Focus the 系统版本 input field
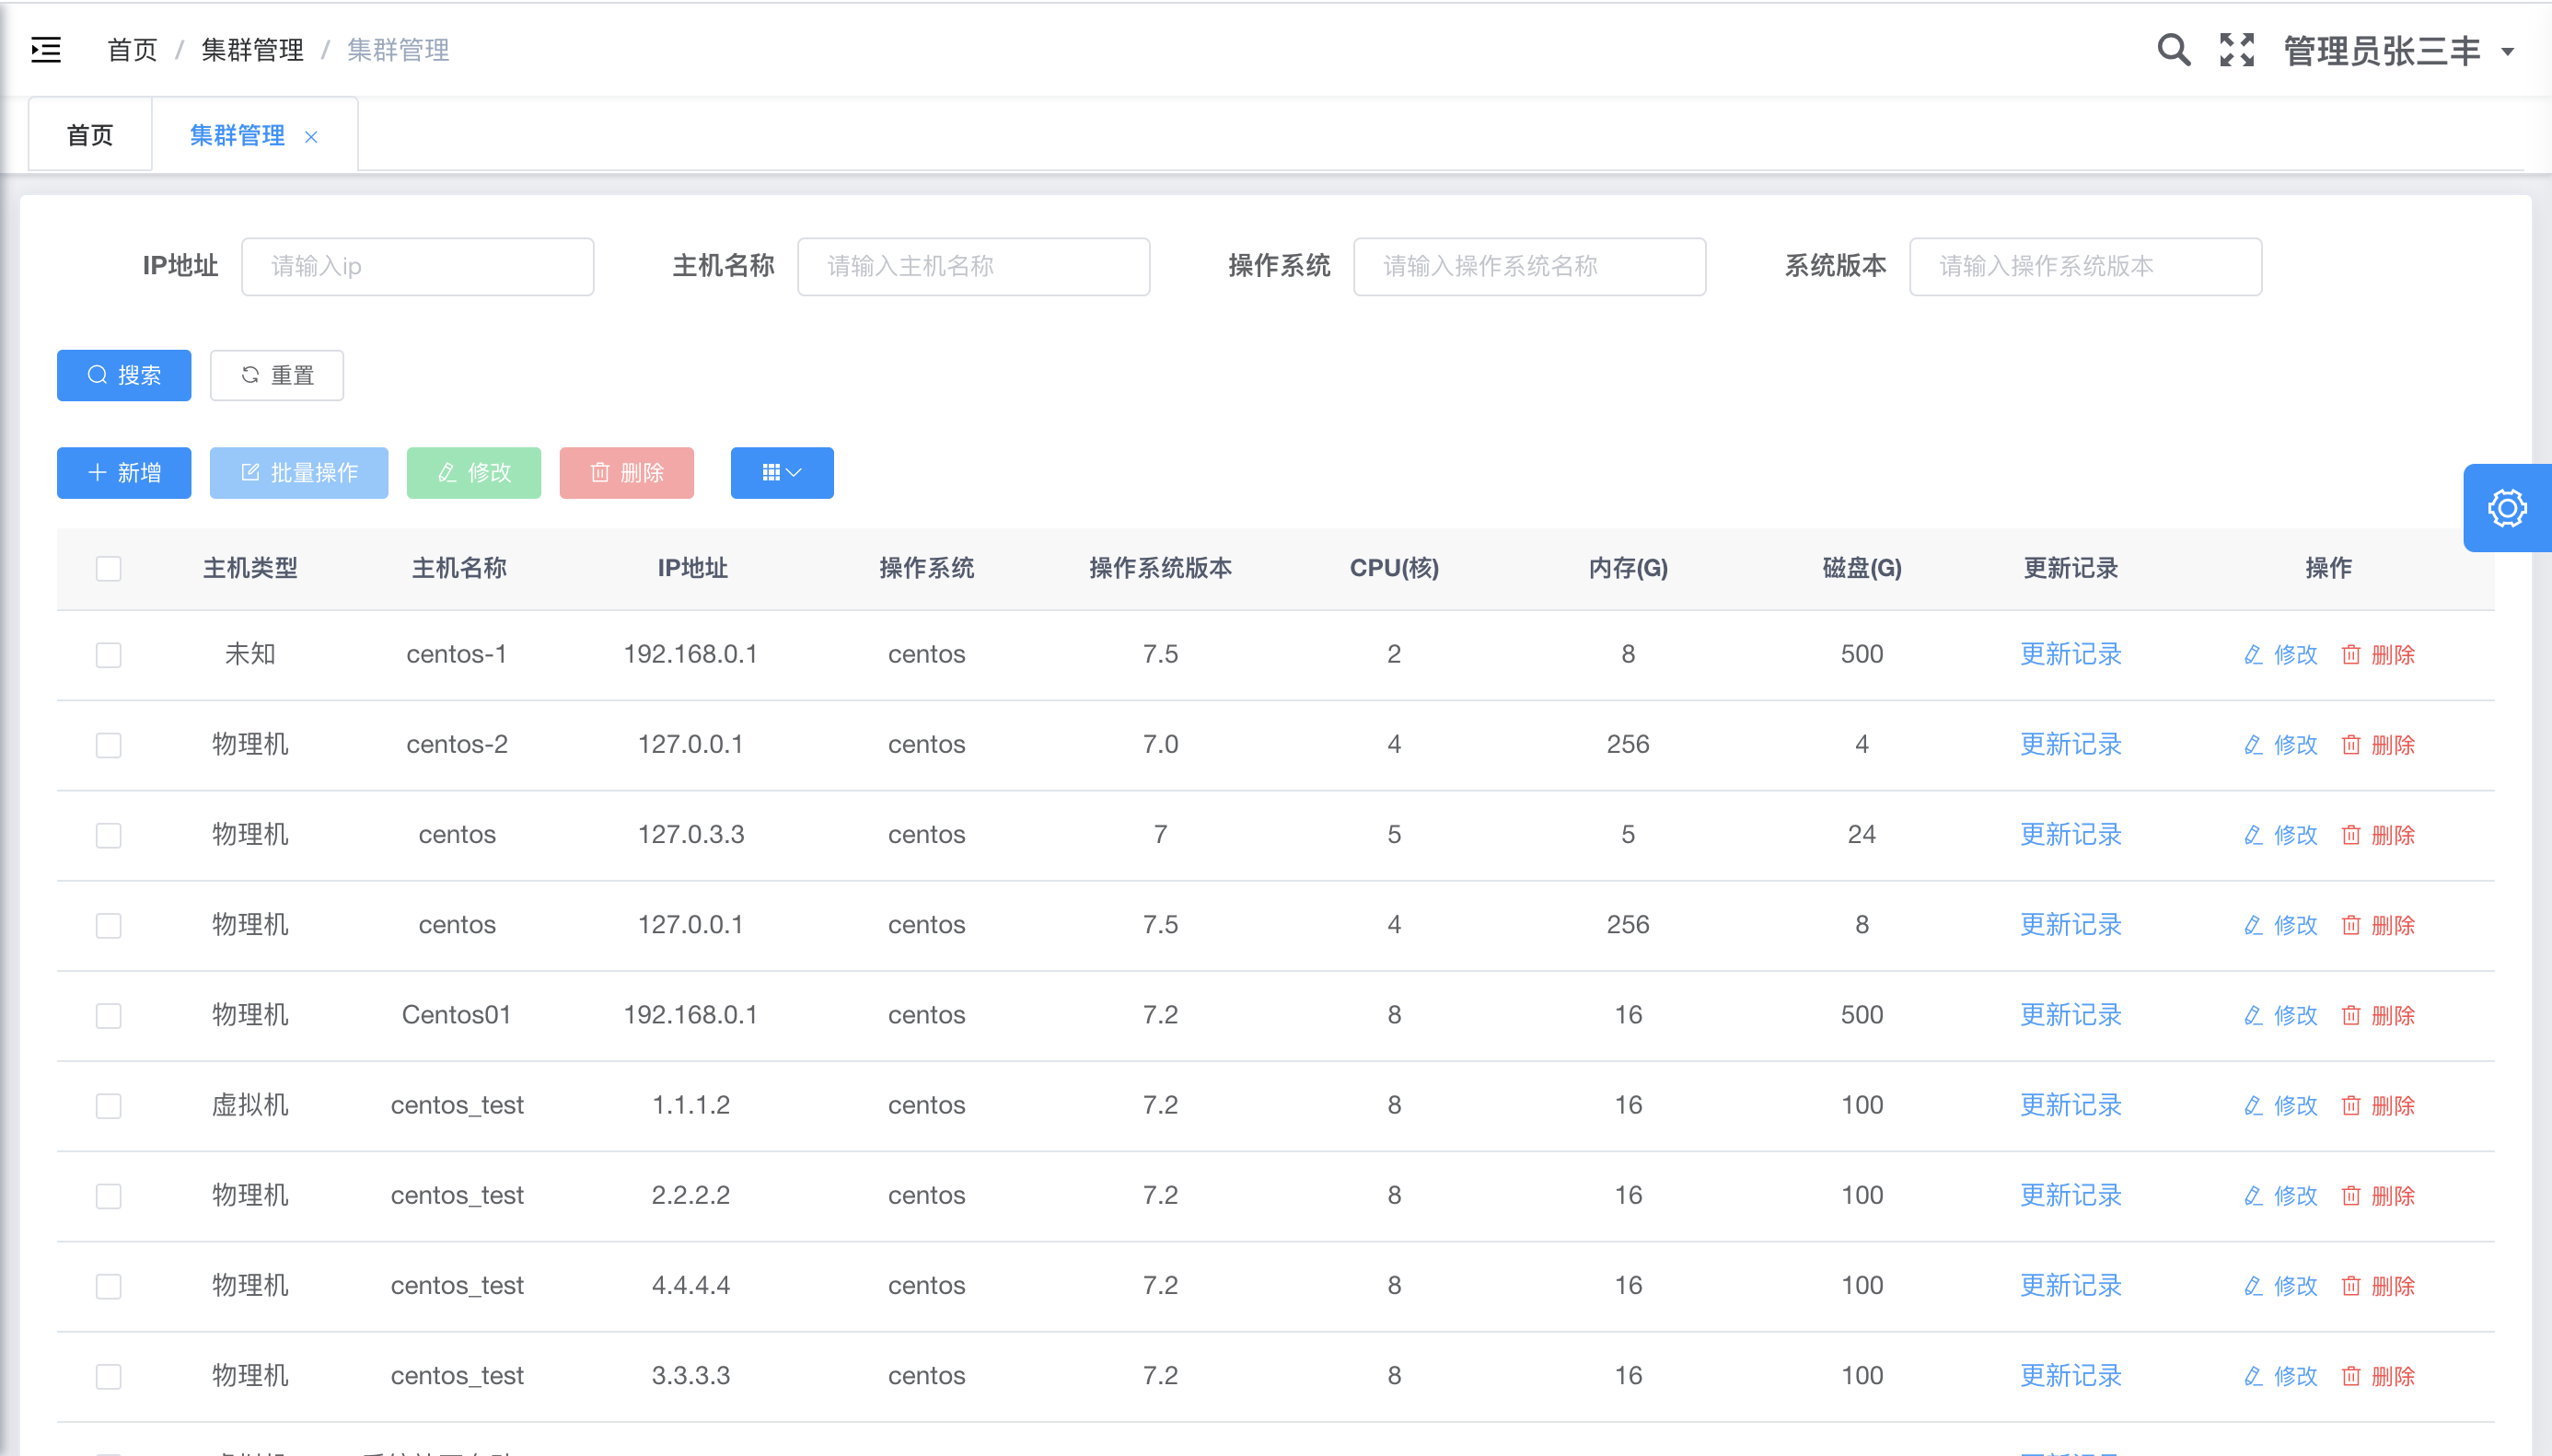The height and width of the screenshot is (1456, 2552). tap(2086, 266)
